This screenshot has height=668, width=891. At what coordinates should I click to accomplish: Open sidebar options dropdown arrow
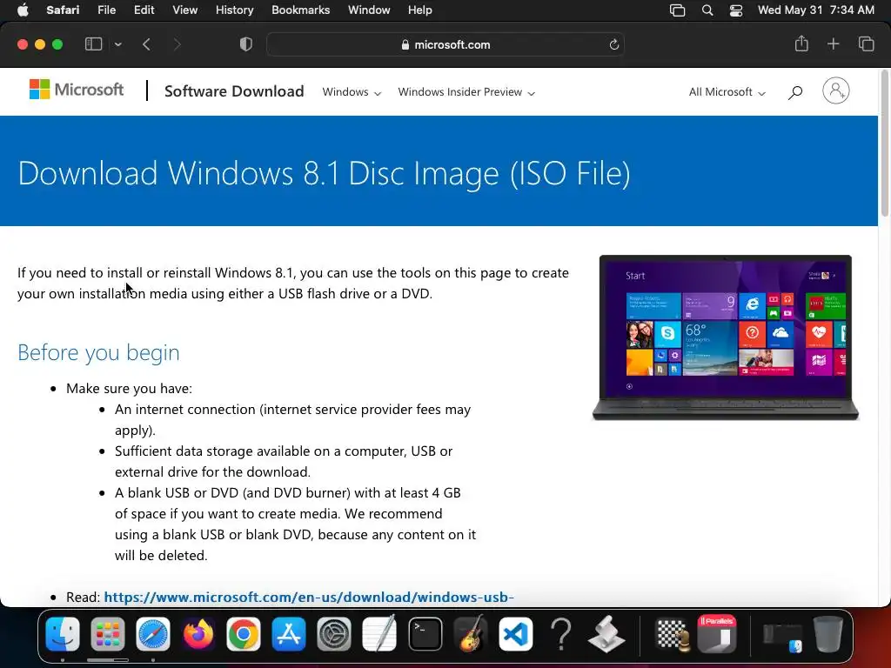click(x=117, y=44)
